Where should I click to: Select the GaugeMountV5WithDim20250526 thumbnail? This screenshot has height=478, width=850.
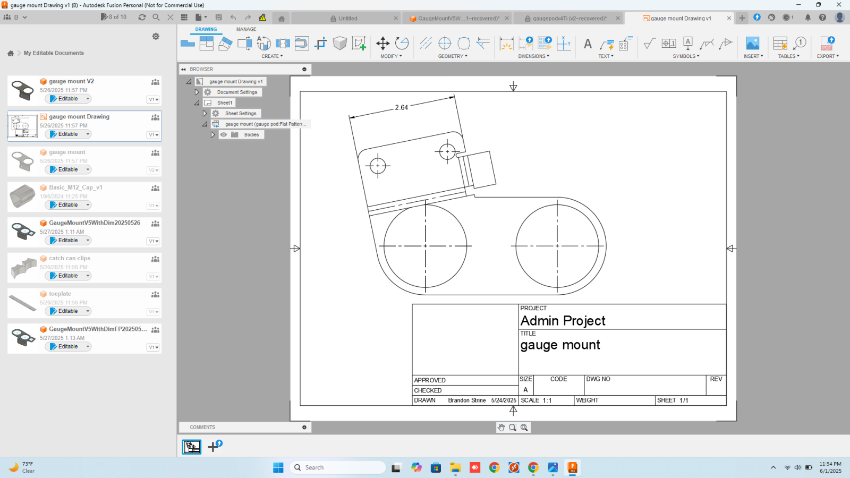[22, 232]
